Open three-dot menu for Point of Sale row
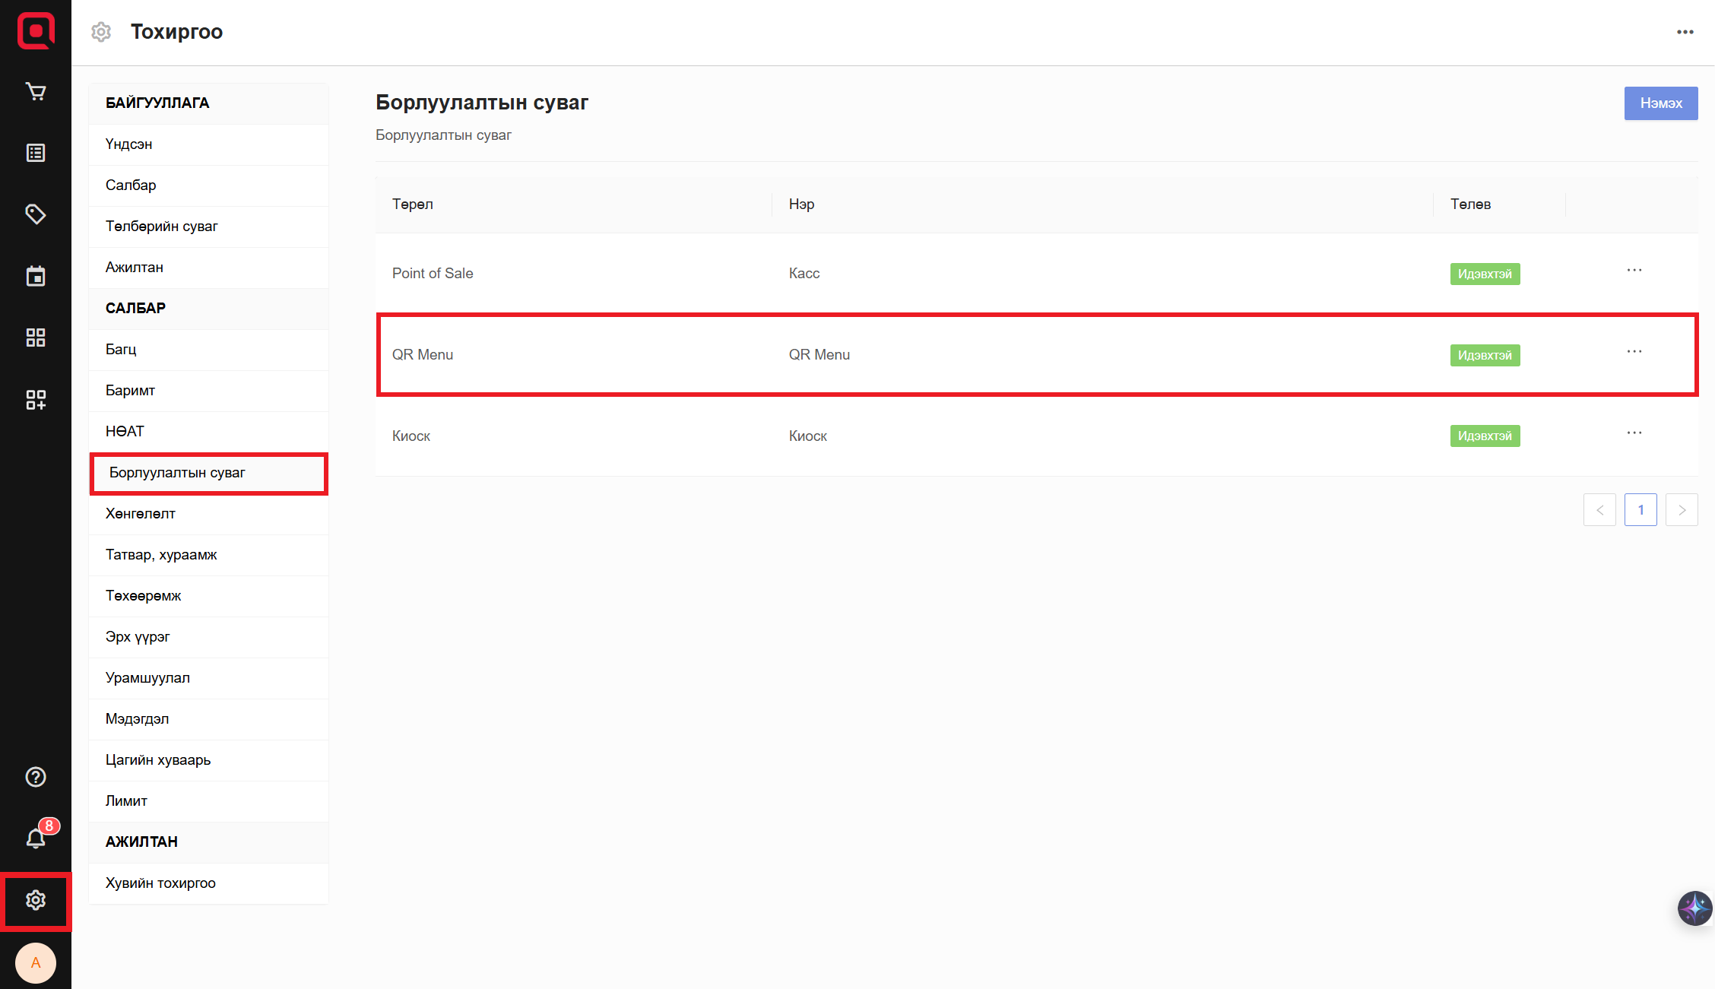 [1634, 271]
